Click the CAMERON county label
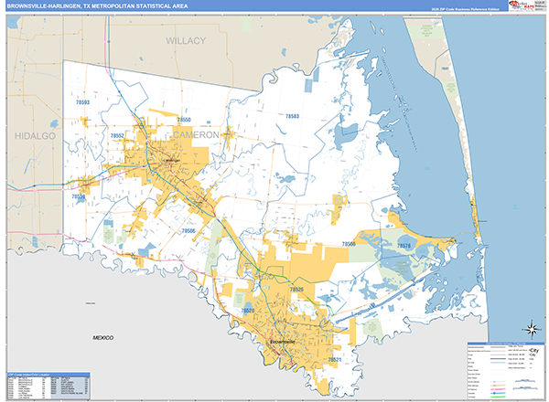This screenshot has height=402, width=549. (x=196, y=134)
